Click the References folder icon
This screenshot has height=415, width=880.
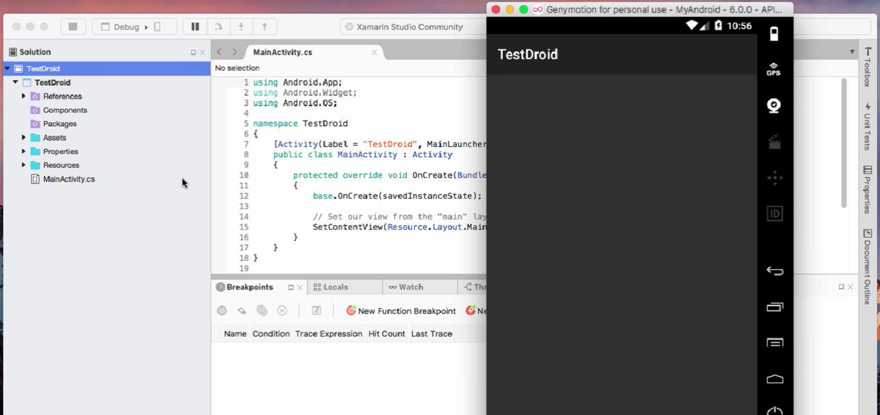35,96
